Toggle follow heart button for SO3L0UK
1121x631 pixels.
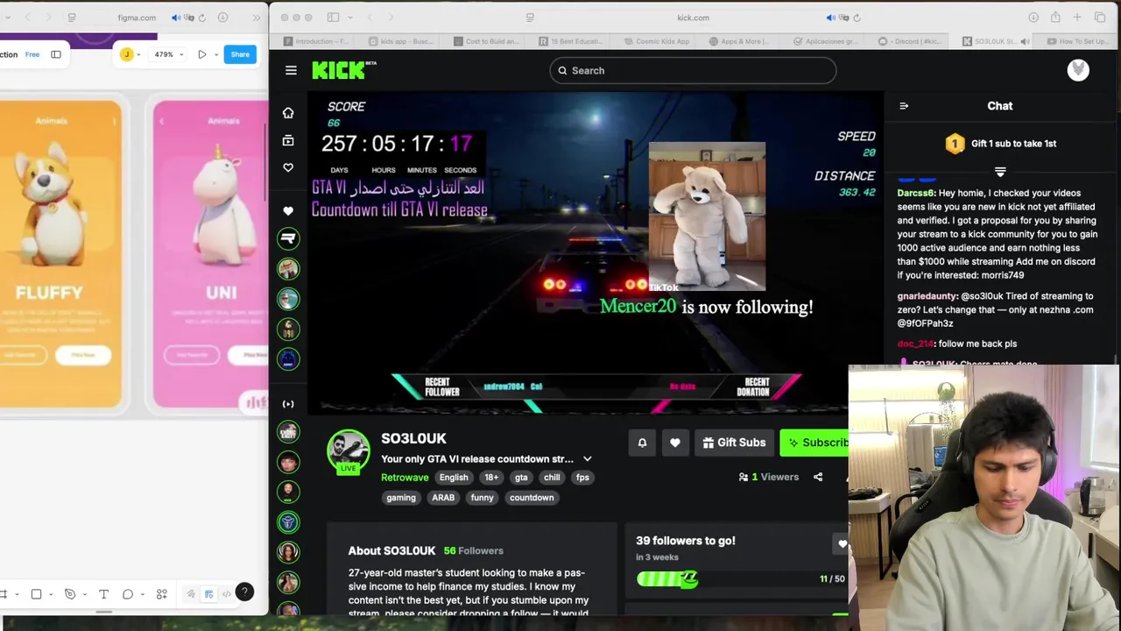tap(675, 443)
